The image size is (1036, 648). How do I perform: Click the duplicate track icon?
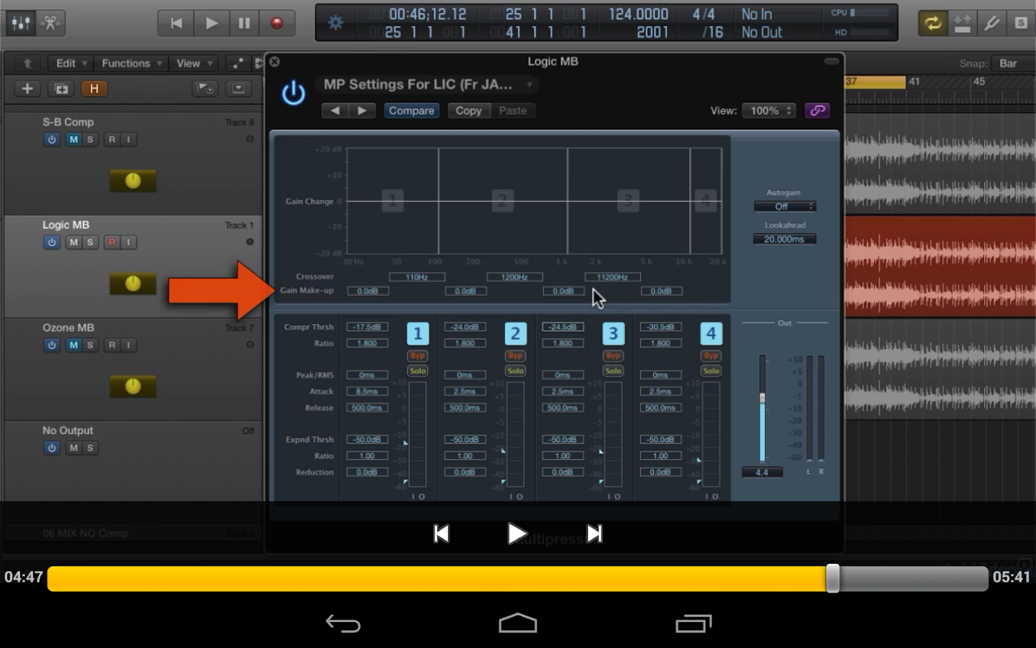[61, 89]
